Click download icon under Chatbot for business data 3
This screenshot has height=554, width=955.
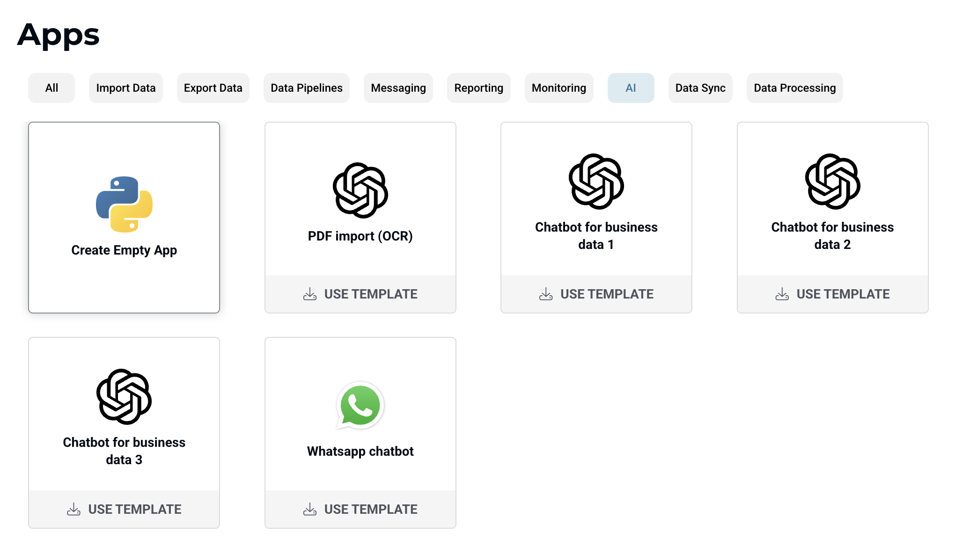pyautogui.click(x=73, y=509)
